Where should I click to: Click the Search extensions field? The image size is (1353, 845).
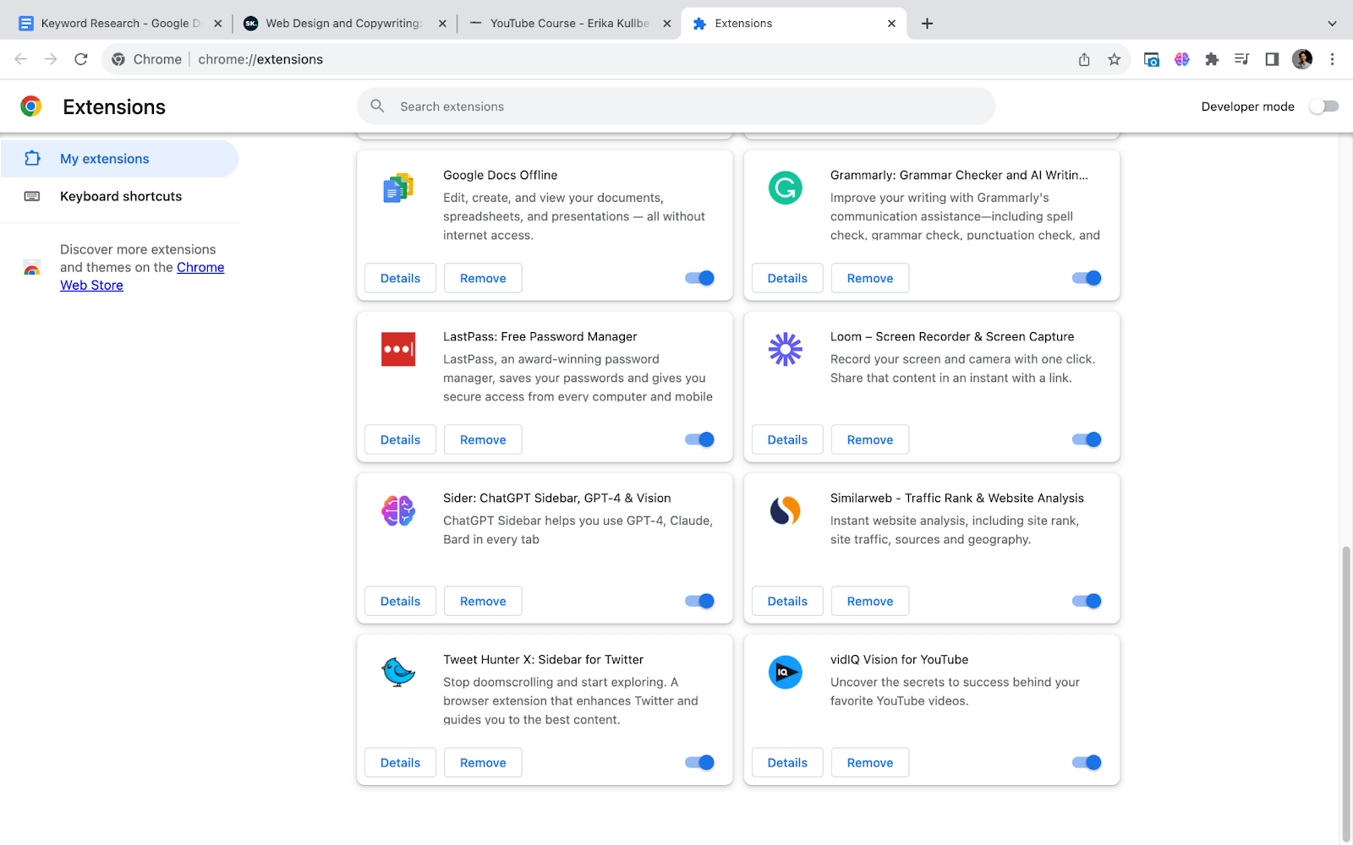click(676, 106)
